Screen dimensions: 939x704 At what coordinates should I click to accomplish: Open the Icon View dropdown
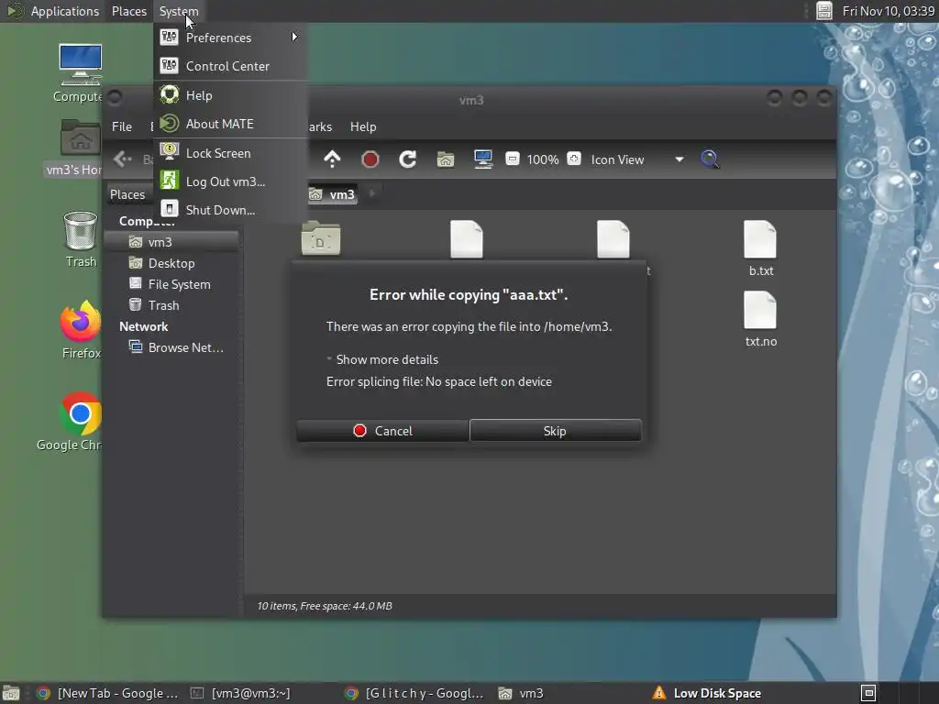point(637,159)
